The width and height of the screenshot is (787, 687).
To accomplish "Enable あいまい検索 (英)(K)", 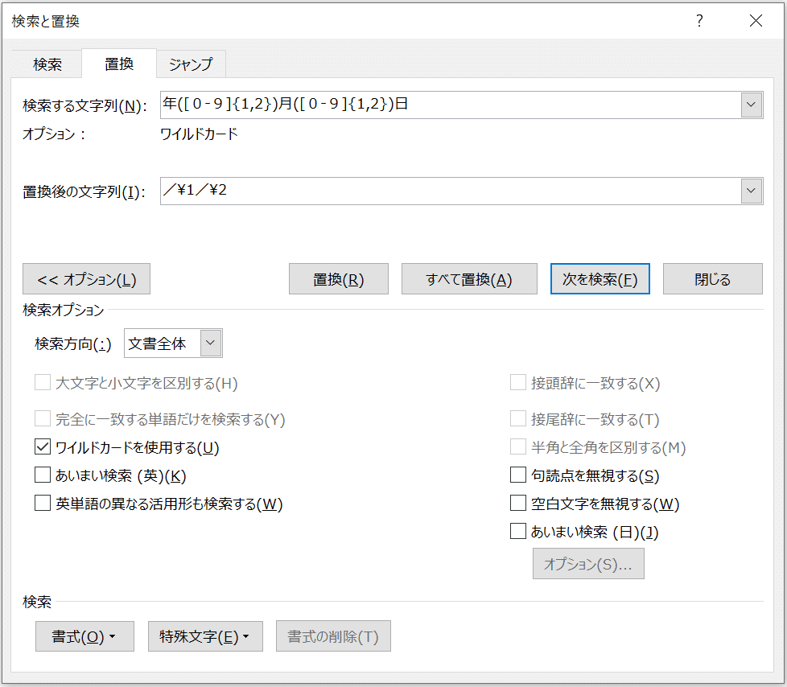I will click(42, 475).
